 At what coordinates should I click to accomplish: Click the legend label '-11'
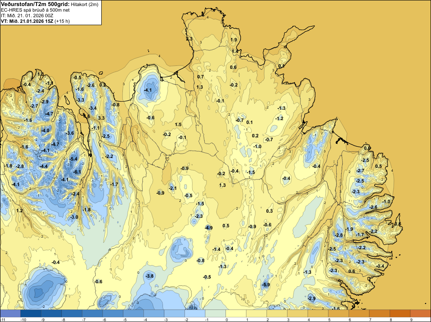pos(3,319)
